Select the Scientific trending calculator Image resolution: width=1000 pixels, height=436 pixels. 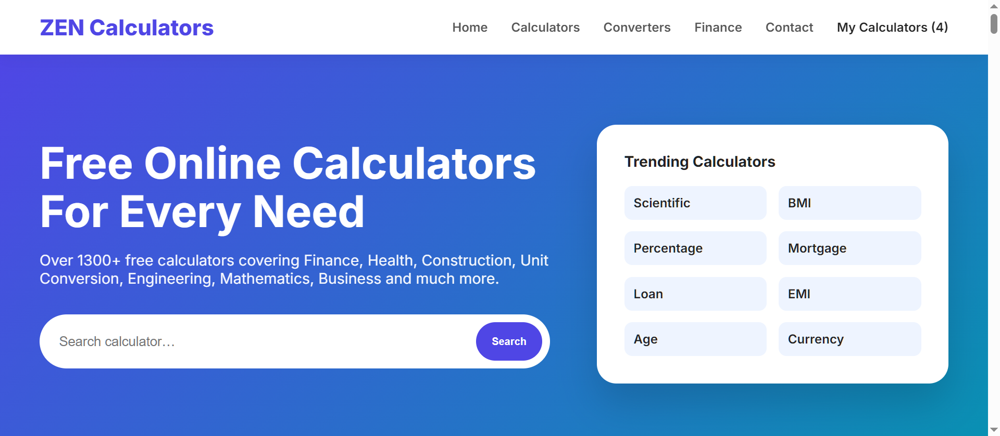pyautogui.click(x=695, y=203)
